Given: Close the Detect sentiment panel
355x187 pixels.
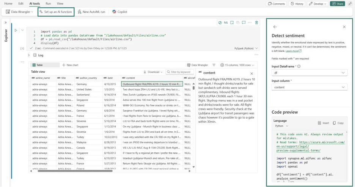Looking at the screenshot, I should pyautogui.click(x=344, y=27).
